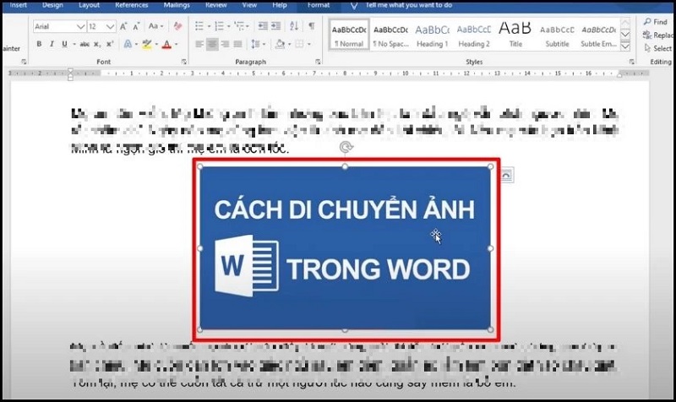Open the Insert ribbon tab

click(x=18, y=5)
